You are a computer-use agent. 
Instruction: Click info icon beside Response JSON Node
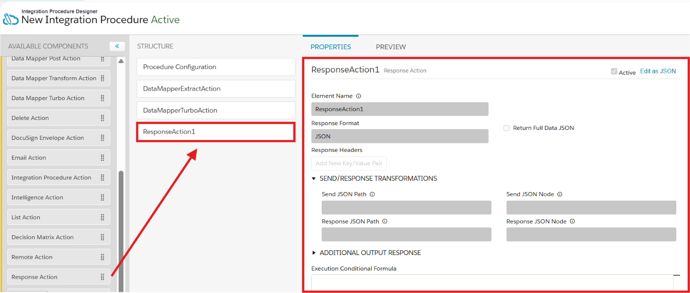[x=572, y=221]
